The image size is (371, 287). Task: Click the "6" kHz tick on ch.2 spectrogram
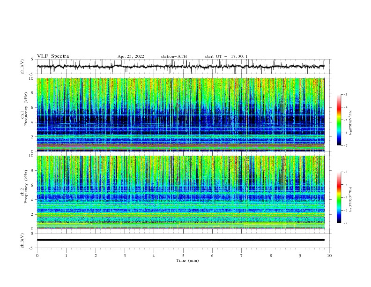(33, 185)
